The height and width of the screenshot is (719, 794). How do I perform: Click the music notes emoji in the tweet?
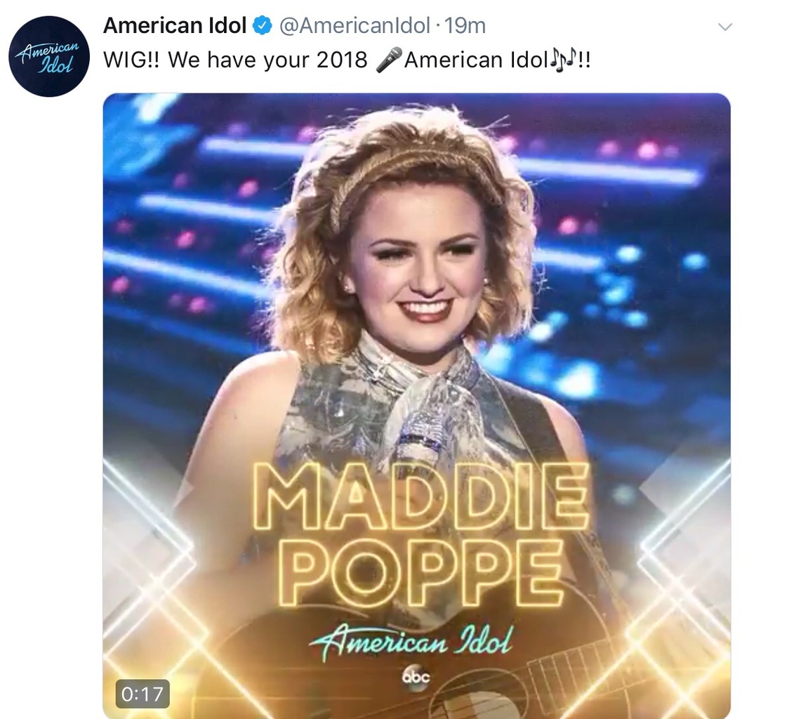[x=563, y=60]
